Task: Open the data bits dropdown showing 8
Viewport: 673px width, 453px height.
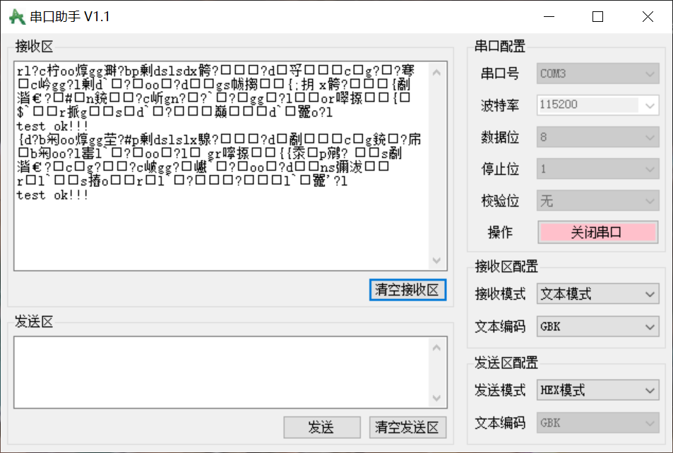Action: tap(597, 137)
